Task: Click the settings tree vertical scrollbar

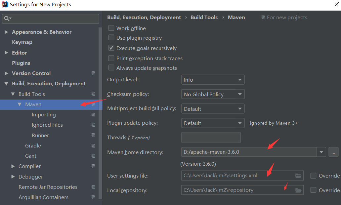Action: [100, 113]
